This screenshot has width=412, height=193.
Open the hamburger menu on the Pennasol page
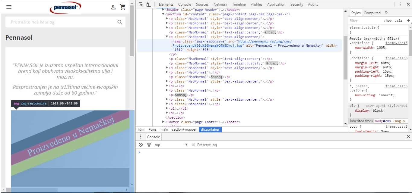[x=9, y=7]
